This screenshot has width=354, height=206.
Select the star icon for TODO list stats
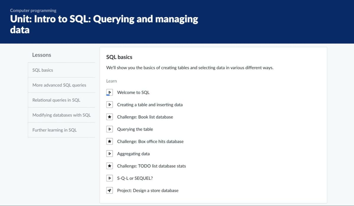pyautogui.click(x=109, y=166)
